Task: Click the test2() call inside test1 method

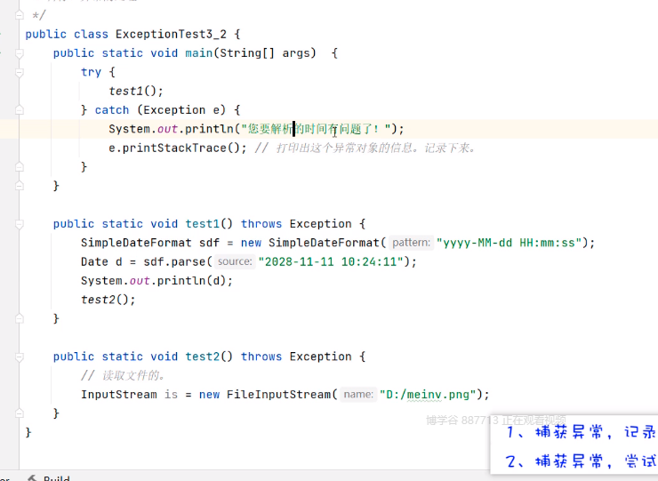Action: coord(108,300)
